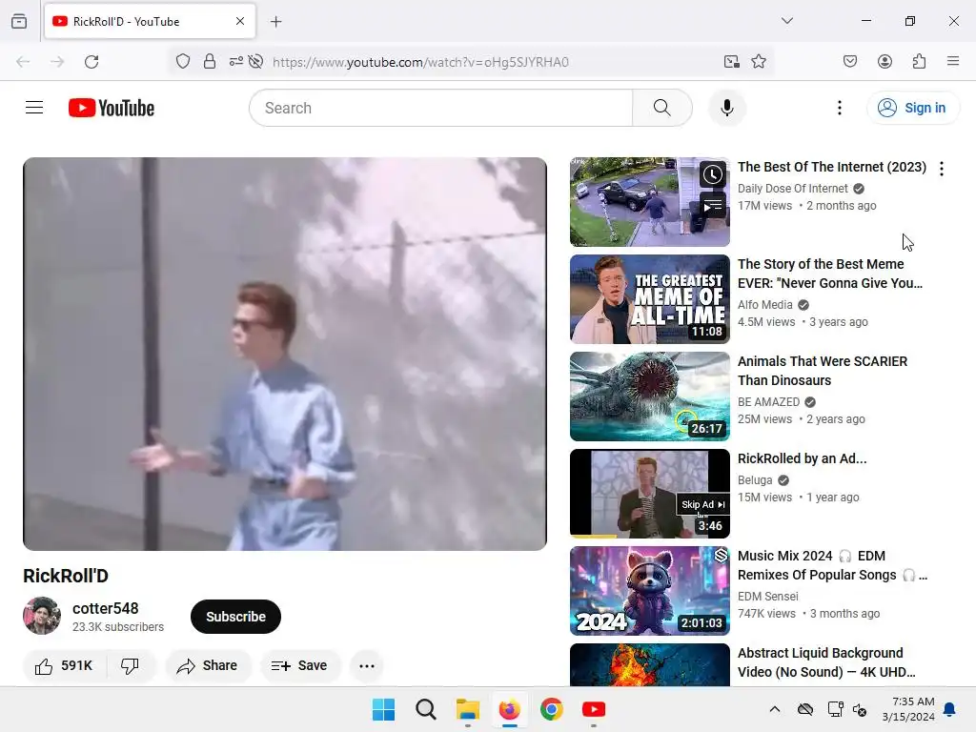This screenshot has width=976, height=732.
Task: Open site permissions icon in address bar
Action: coord(236,61)
